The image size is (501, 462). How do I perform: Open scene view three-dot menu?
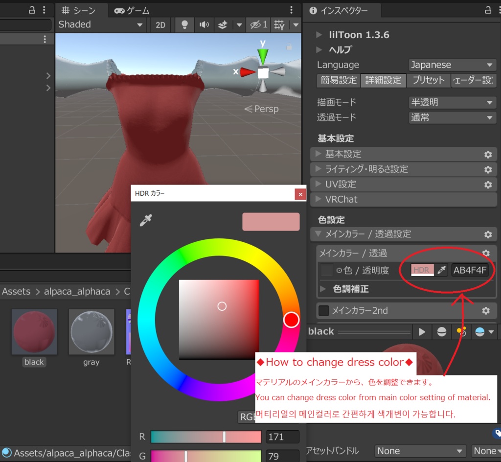(x=291, y=10)
